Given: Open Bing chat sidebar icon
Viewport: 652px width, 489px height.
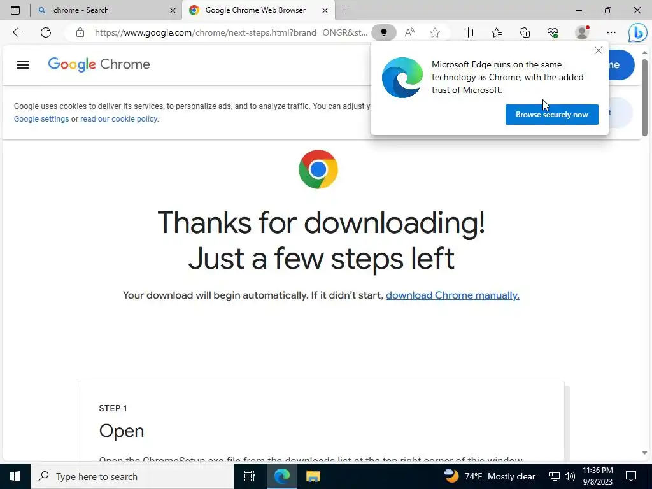Looking at the screenshot, I should click(x=637, y=33).
